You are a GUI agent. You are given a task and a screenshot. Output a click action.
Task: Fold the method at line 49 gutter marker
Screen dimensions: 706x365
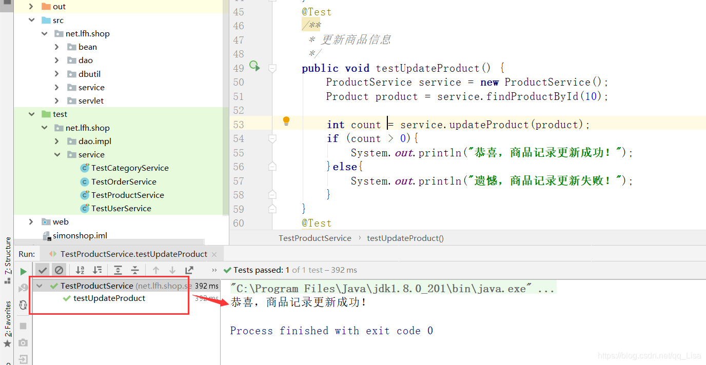click(272, 68)
